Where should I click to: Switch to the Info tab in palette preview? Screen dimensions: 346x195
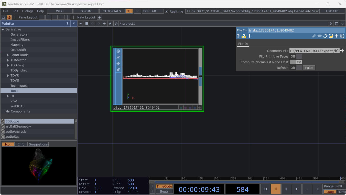21,144
